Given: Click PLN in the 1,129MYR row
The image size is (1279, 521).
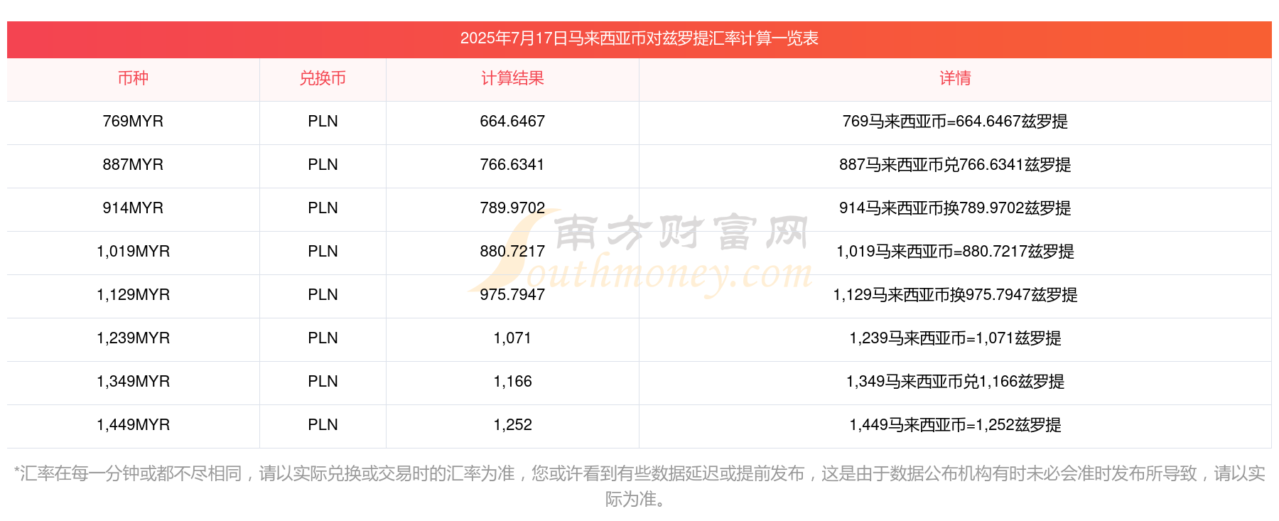Looking at the screenshot, I should click(x=323, y=295).
